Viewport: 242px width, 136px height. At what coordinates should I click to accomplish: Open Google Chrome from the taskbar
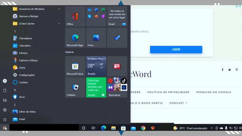[x=143, y=128]
